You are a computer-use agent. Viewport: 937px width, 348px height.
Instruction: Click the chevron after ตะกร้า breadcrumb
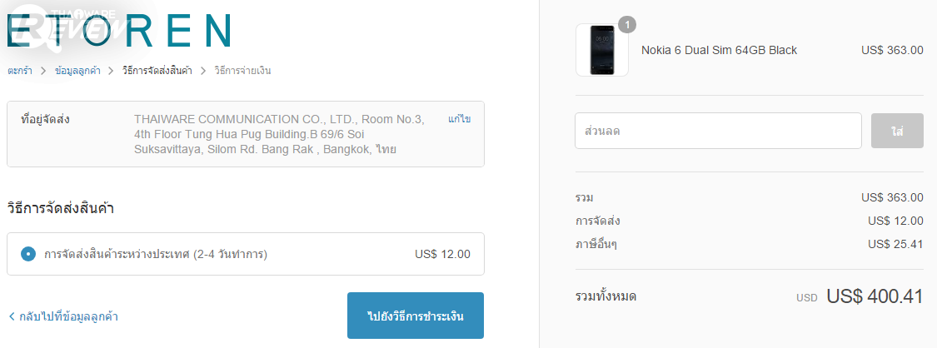click(x=42, y=71)
